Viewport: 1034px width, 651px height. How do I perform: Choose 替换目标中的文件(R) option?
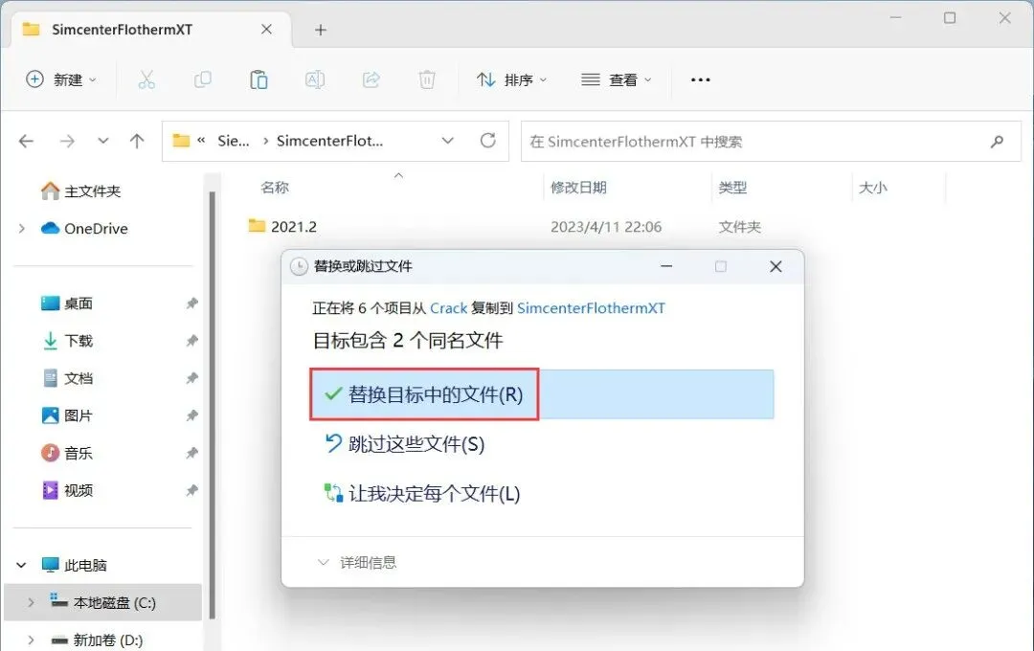coord(542,394)
